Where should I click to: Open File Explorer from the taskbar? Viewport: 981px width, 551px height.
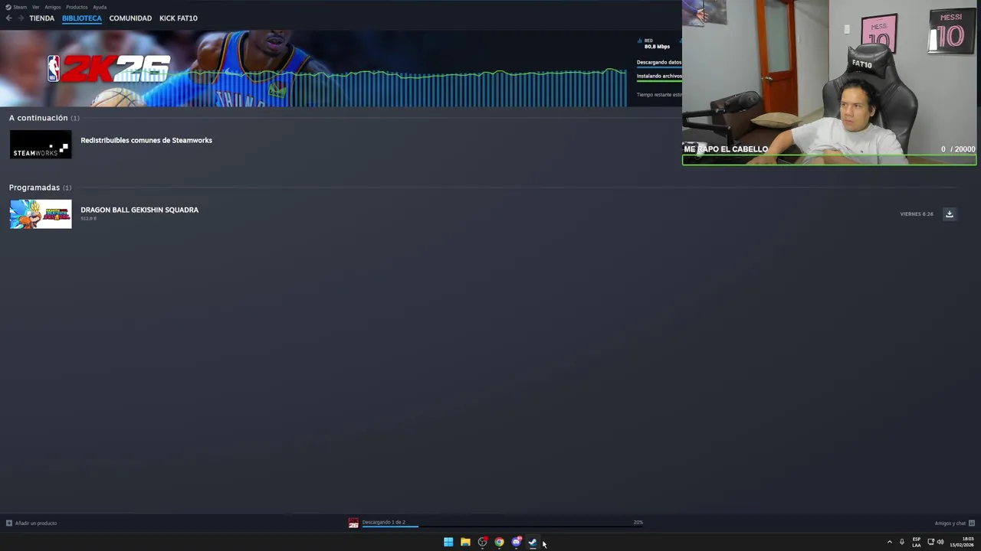coord(465,542)
